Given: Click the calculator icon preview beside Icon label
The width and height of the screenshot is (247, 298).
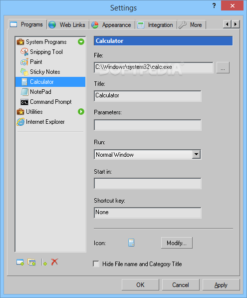Looking at the screenshot, I should 131,243.
